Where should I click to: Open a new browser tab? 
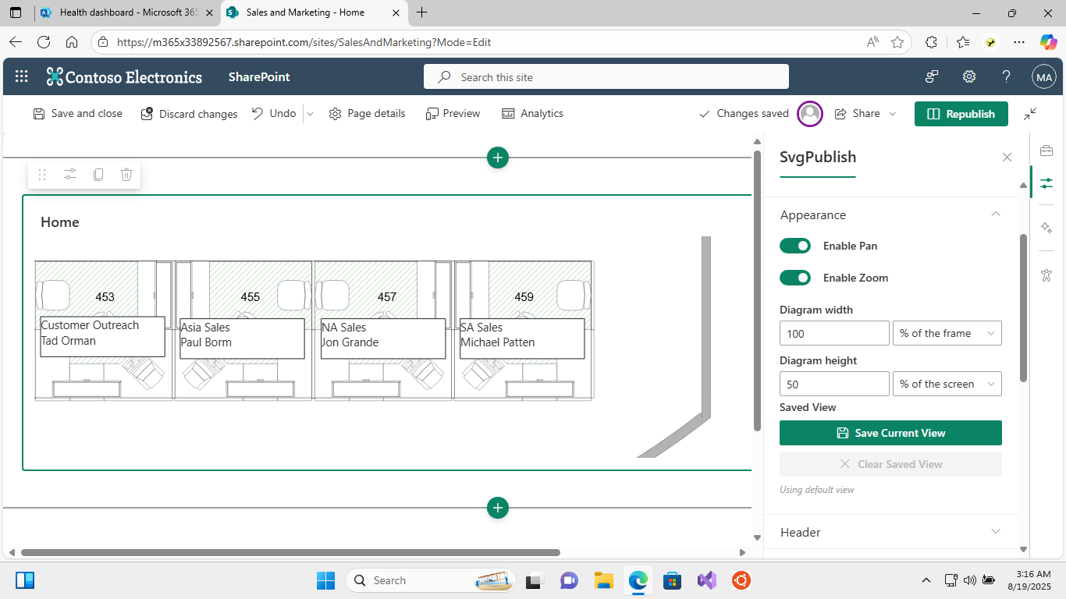422,12
